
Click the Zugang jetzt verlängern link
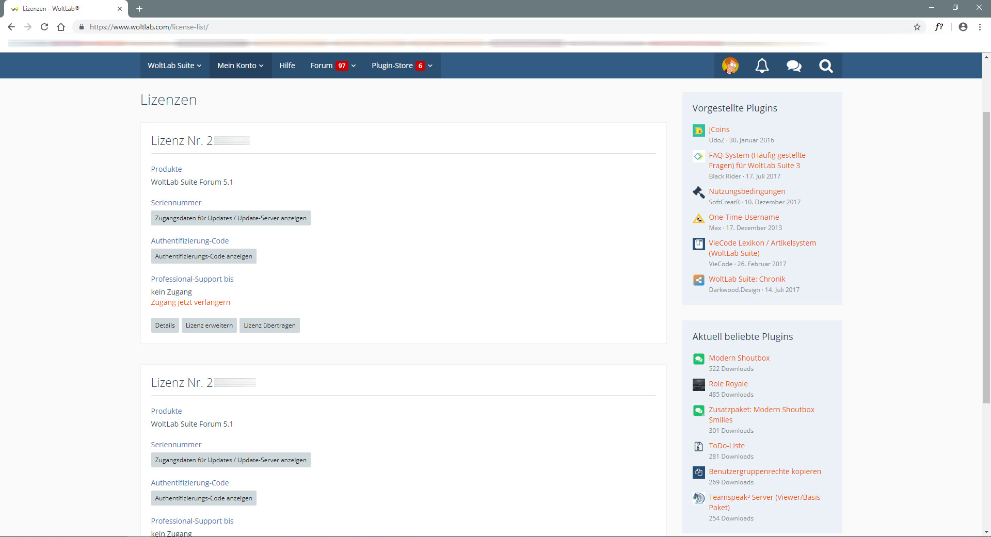click(190, 302)
